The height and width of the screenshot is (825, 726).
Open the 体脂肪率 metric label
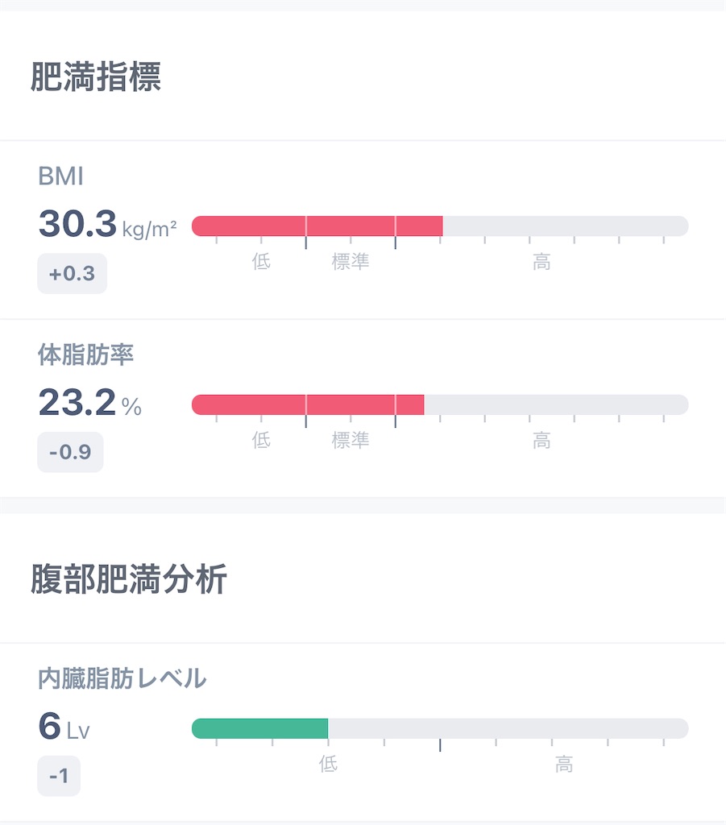coord(85,354)
